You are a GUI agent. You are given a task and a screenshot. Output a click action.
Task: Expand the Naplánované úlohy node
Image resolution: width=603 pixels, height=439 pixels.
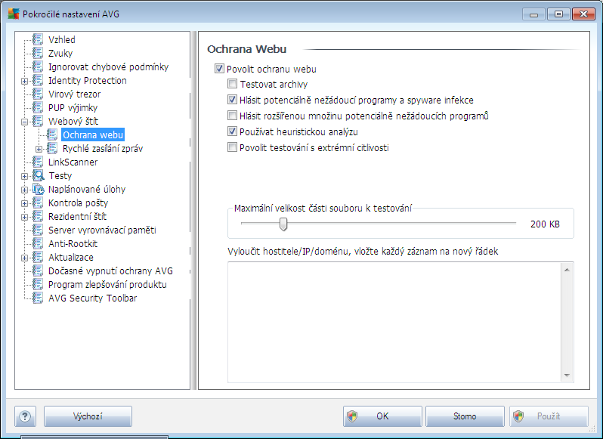25,190
